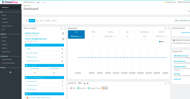The image size is (190, 99).
Task: Open Activity Overview settings gear
Action: click(61, 29)
